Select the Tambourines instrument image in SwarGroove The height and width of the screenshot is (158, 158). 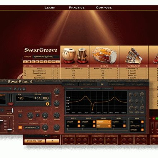coord(134,56)
